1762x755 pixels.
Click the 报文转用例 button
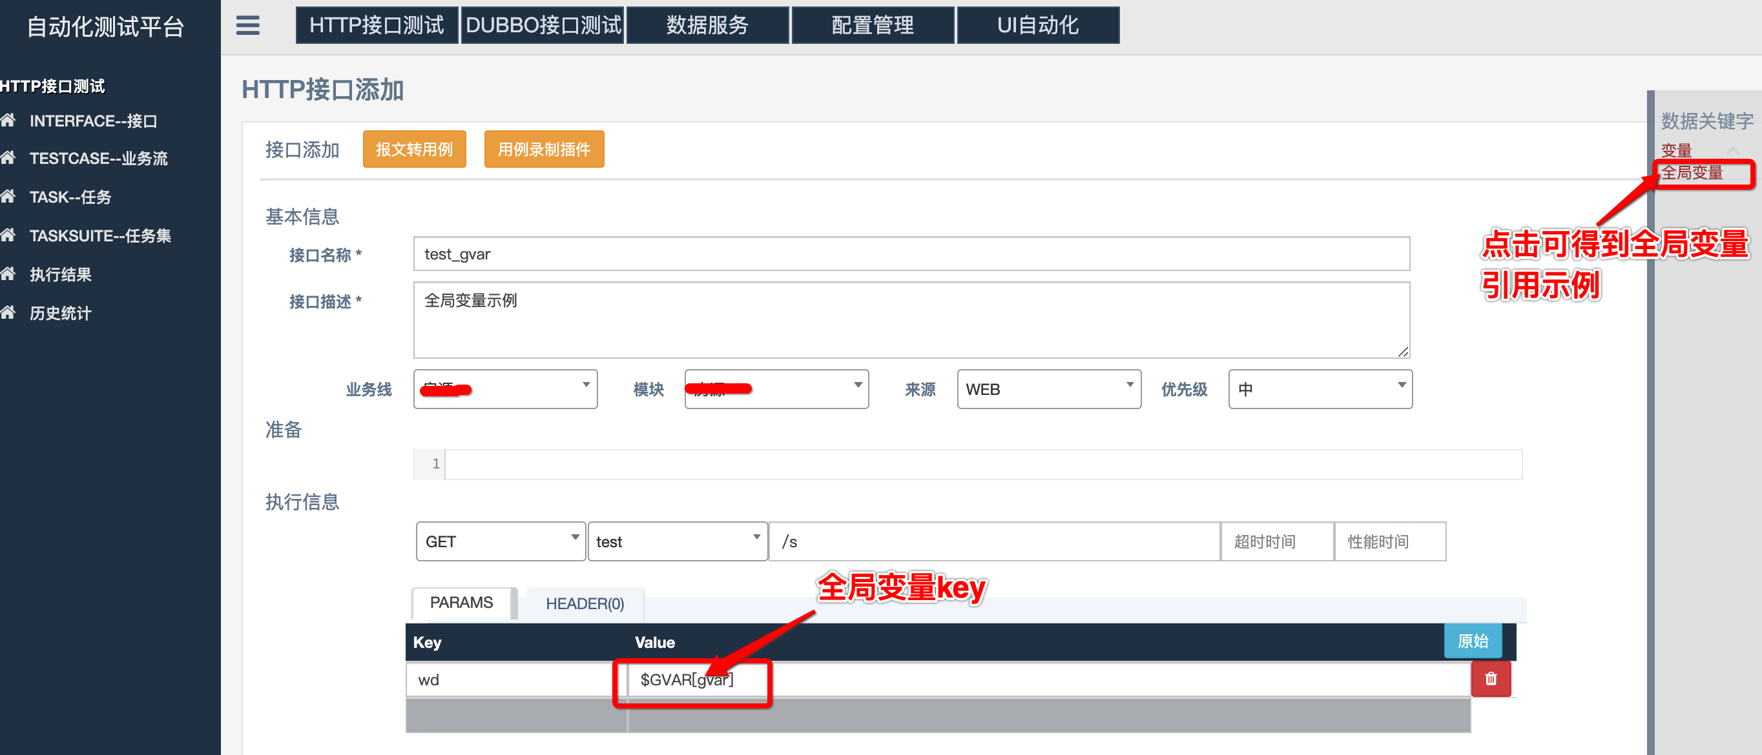(415, 149)
